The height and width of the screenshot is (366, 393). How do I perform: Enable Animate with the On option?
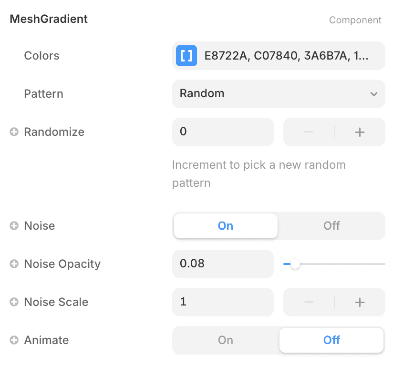[x=225, y=340]
